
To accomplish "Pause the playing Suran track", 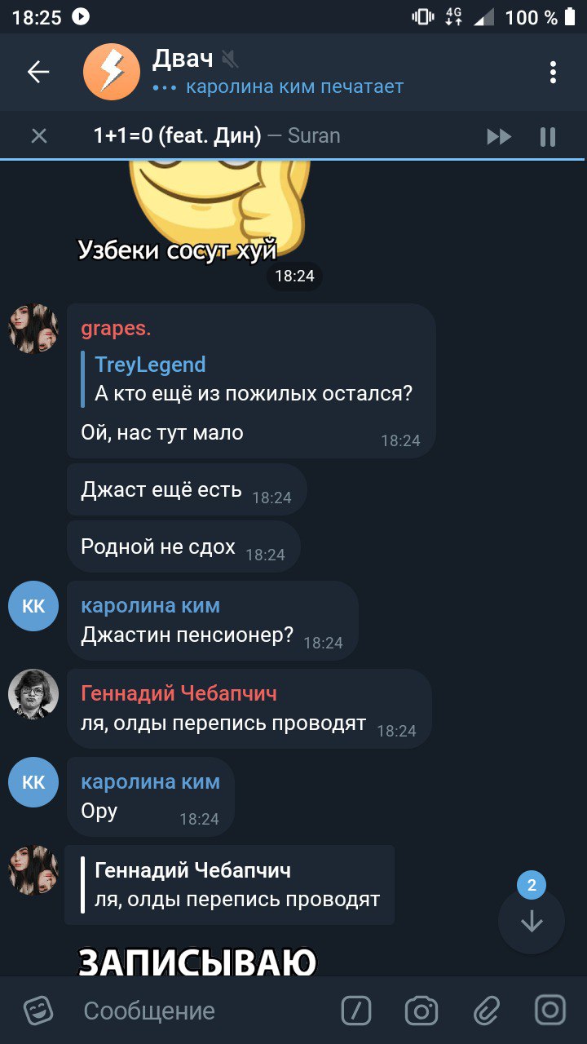I will (548, 136).
